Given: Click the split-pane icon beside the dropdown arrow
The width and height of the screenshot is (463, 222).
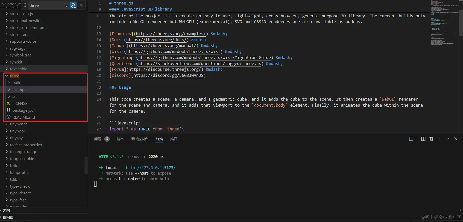Looking at the screenshot, I should click(411, 139).
